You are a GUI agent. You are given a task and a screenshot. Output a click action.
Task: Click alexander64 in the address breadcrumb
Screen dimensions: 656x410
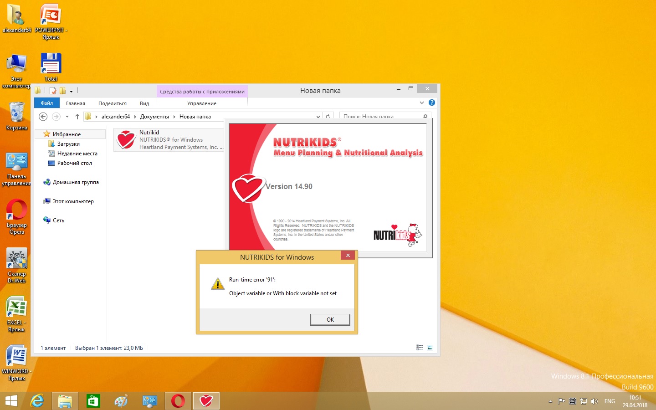pos(116,117)
